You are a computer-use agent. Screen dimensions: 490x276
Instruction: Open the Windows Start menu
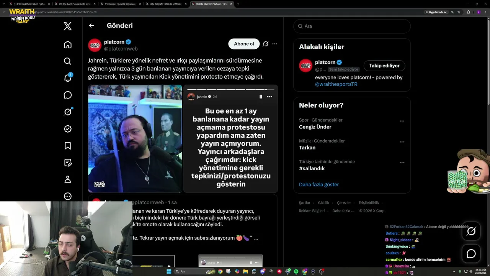[168, 271]
